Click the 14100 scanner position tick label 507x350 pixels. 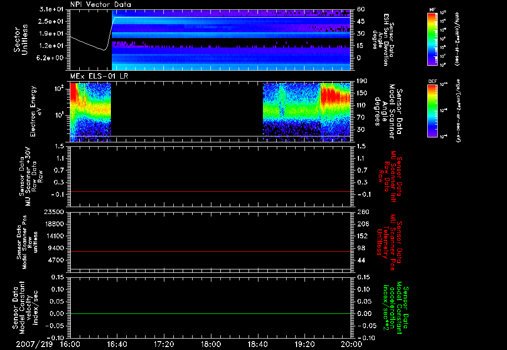(x=53, y=236)
